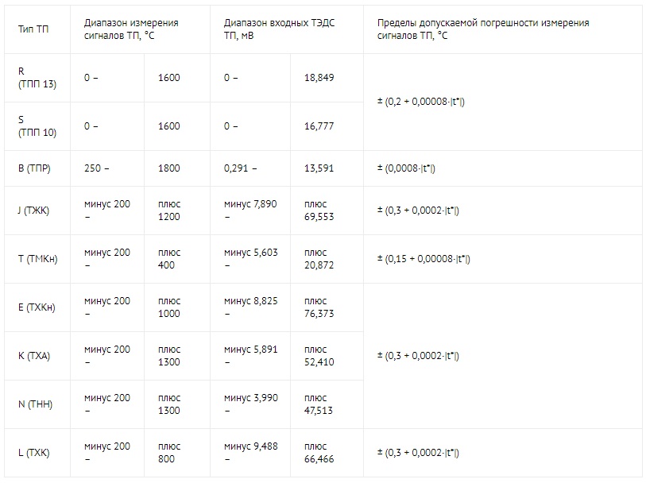Click the 1800 temperature limit cell

tap(169, 168)
